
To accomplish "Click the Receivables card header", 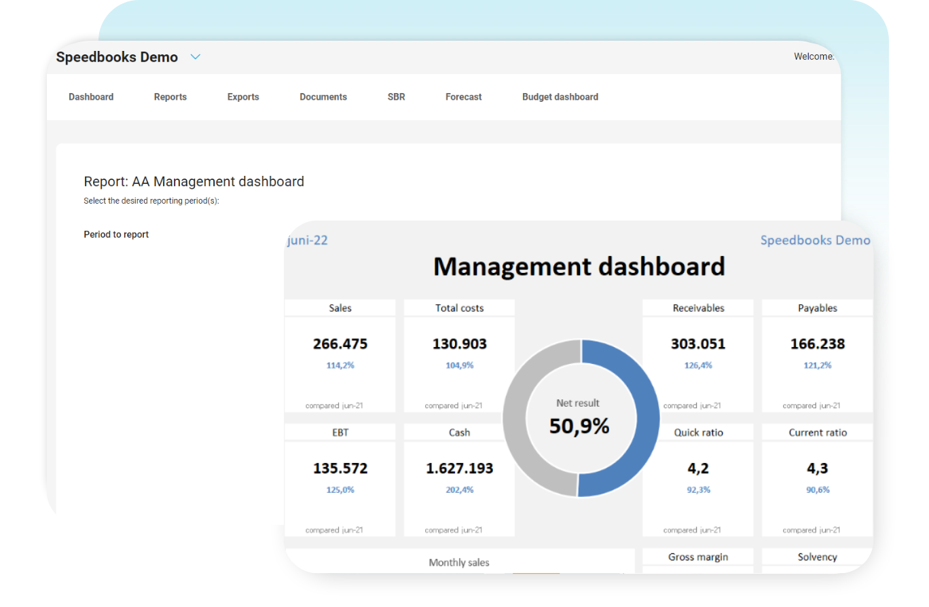I will pyautogui.click(x=698, y=308).
